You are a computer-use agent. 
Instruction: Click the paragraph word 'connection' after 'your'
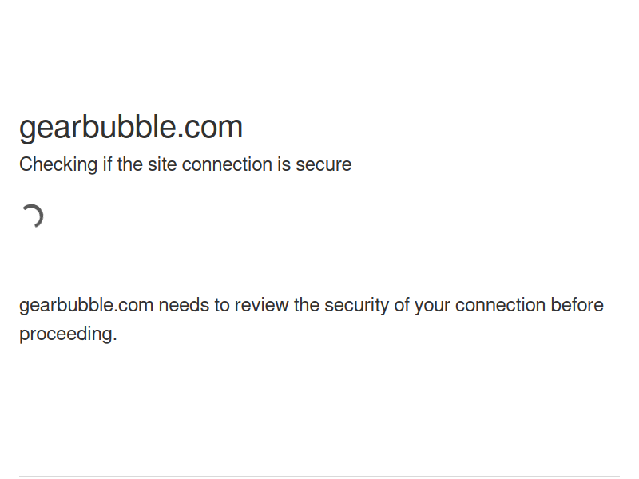(x=500, y=306)
